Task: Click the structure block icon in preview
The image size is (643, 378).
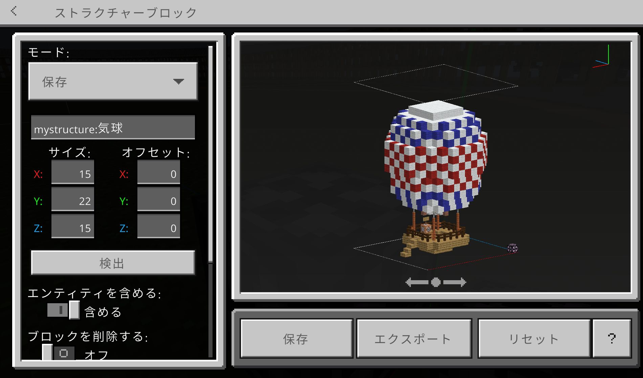Action: click(x=513, y=248)
